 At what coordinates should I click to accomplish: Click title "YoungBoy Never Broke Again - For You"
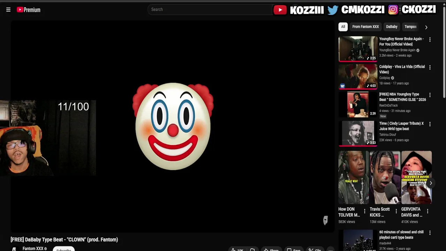point(401,41)
